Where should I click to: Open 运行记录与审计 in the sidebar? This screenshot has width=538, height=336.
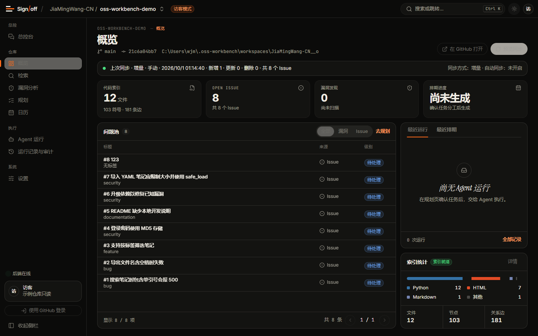click(x=43, y=152)
